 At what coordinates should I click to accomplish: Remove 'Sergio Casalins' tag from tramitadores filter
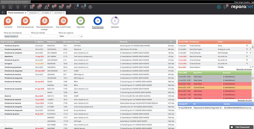[17, 36]
